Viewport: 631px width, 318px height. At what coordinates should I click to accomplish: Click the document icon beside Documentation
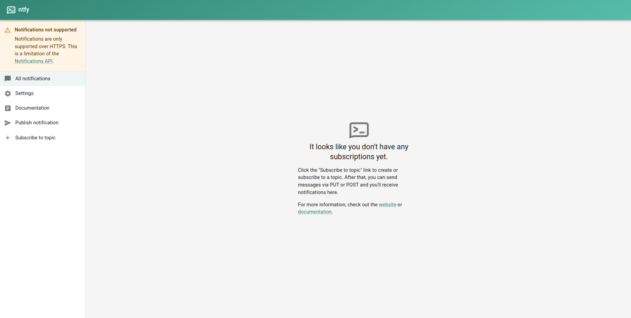tap(8, 108)
